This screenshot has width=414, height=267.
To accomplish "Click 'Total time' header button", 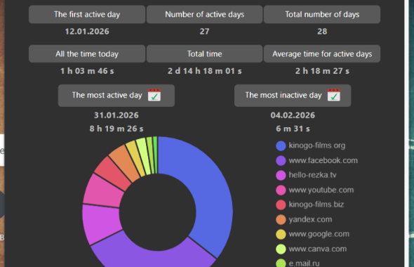I will coord(205,53).
